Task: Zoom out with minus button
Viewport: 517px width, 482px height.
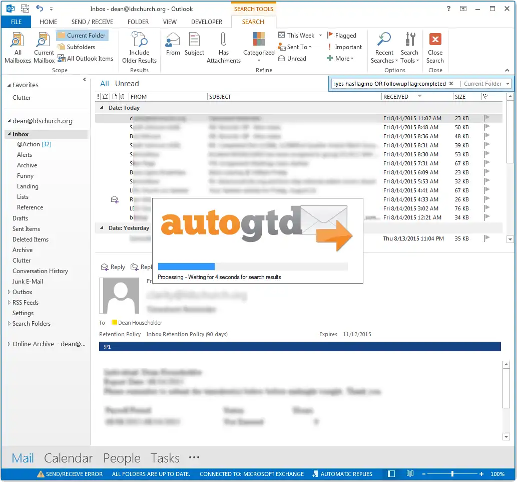Action: tap(424, 474)
